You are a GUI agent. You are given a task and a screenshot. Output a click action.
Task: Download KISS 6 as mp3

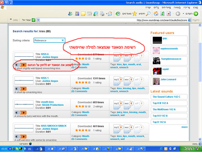pyautogui.click(x=118, y=57)
